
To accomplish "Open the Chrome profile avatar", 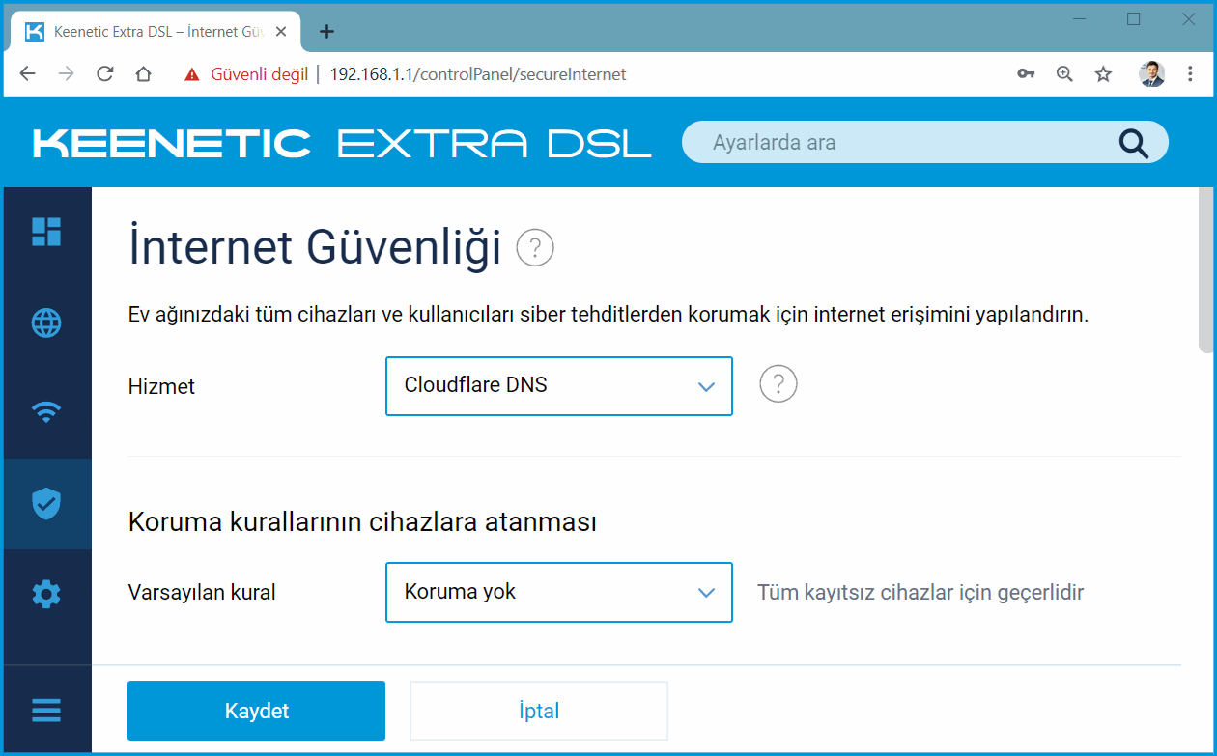I will tap(1151, 74).
